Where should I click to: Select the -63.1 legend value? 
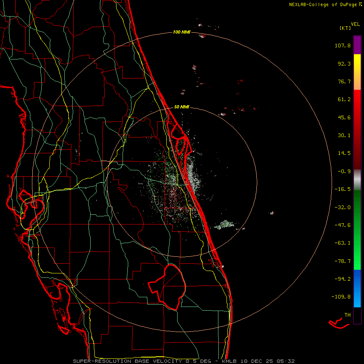coord(343,243)
